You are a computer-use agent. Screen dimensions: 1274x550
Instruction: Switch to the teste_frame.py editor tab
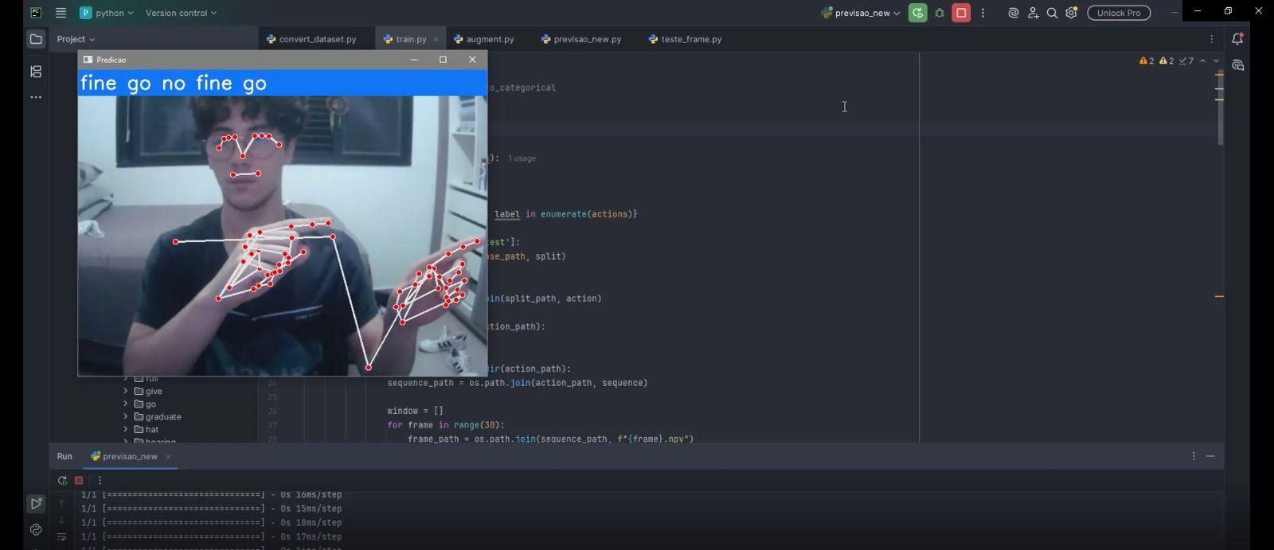tap(686, 39)
